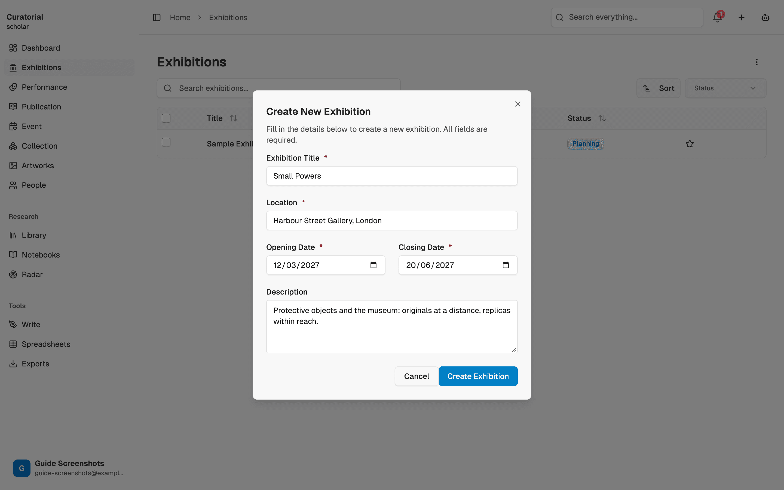Screen dimensions: 784x490
Task: Expand the Status filter dropdown
Action: coord(725,88)
